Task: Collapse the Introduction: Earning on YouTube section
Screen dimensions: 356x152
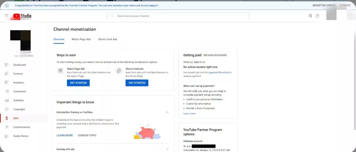Action: [167, 112]
